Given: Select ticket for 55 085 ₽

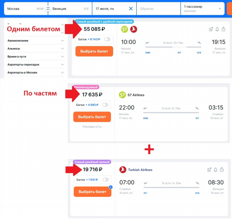Looking at the screenshot, I should [94, 51].
